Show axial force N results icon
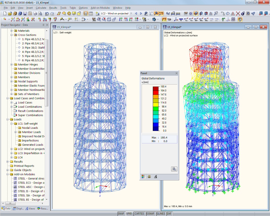 click(181, 19)
